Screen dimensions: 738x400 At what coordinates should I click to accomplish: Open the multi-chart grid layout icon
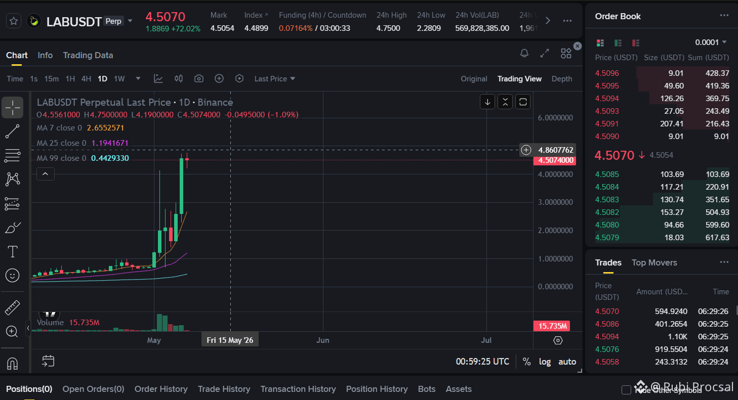coord(566,54)
